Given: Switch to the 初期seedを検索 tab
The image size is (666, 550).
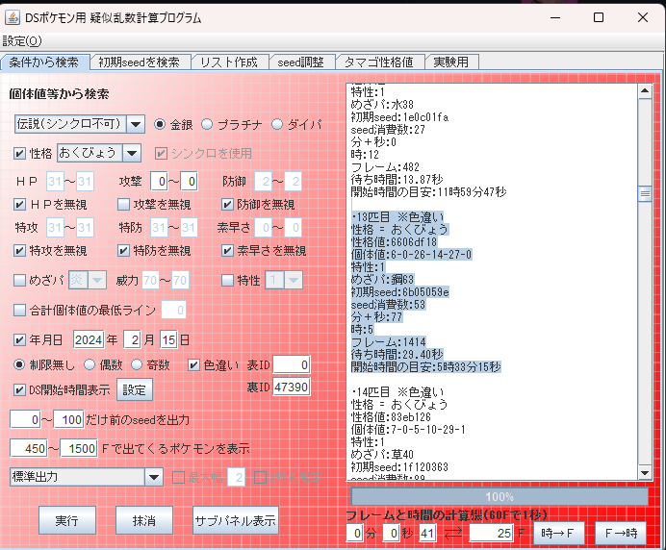Looking at the screenshot, I should [140, 62].
